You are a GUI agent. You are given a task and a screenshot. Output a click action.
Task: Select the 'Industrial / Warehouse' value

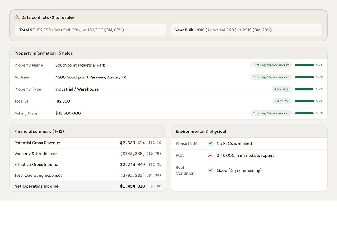pyautogui.click(x=77, y=89)
